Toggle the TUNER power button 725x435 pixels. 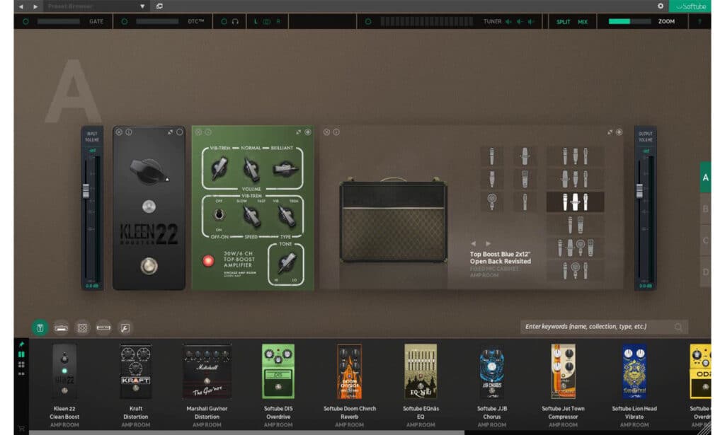(368, 21)
